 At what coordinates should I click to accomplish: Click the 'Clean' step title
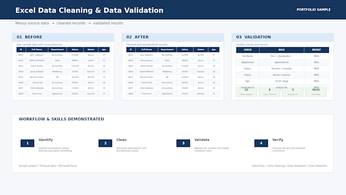[122, 140]
